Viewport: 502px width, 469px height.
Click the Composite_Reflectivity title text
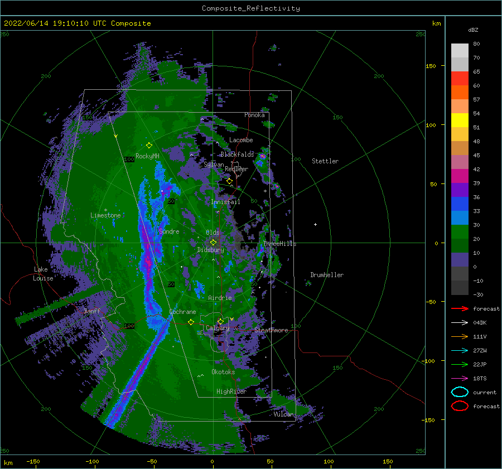click(x=251, y=8)
